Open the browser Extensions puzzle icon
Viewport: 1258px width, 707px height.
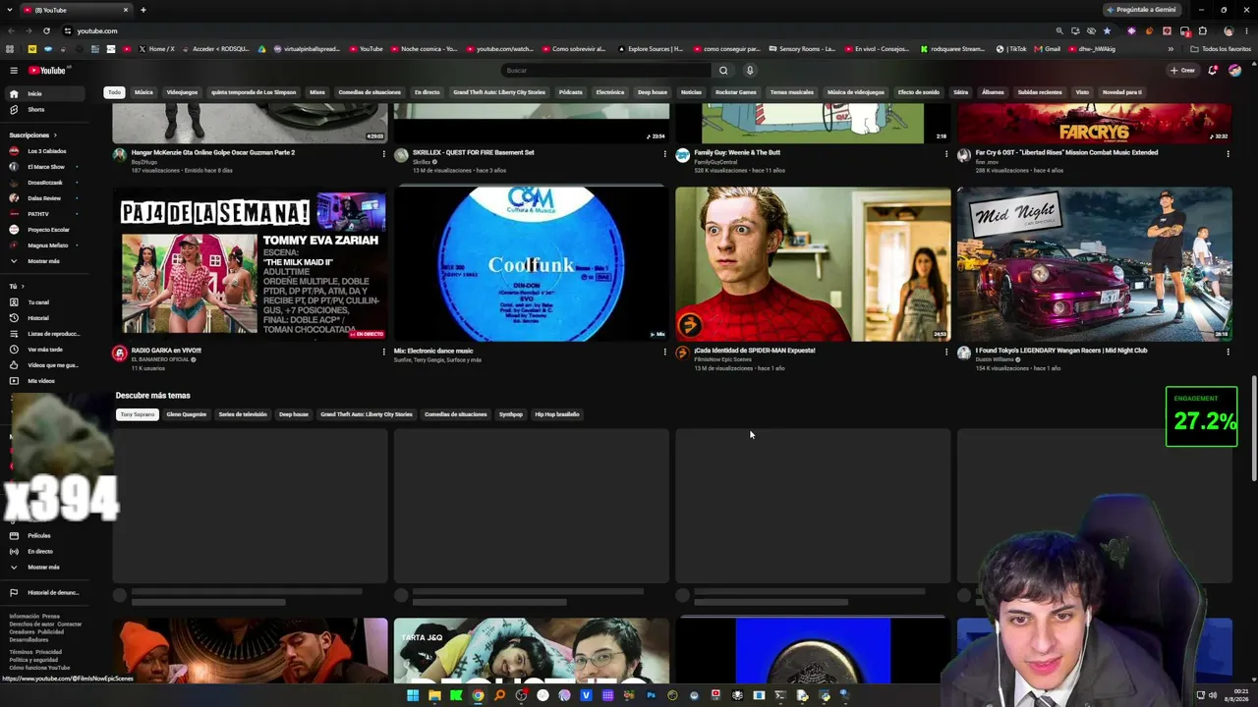[x=1202, y=30]
